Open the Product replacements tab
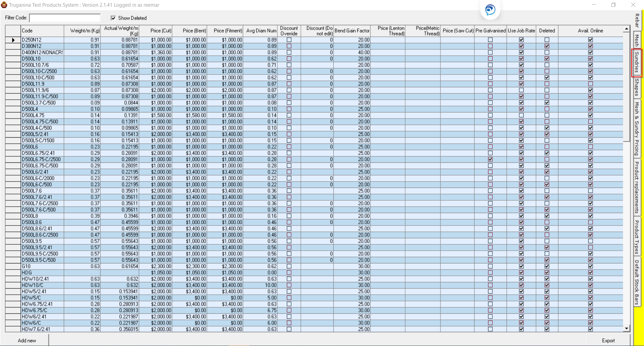Screen dimensions: 644x346 pos(636,187)
